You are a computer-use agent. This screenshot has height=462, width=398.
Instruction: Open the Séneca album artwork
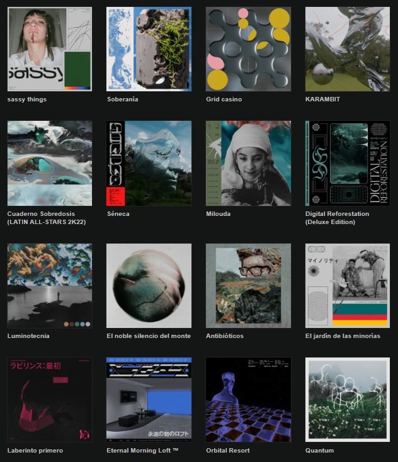149,163
